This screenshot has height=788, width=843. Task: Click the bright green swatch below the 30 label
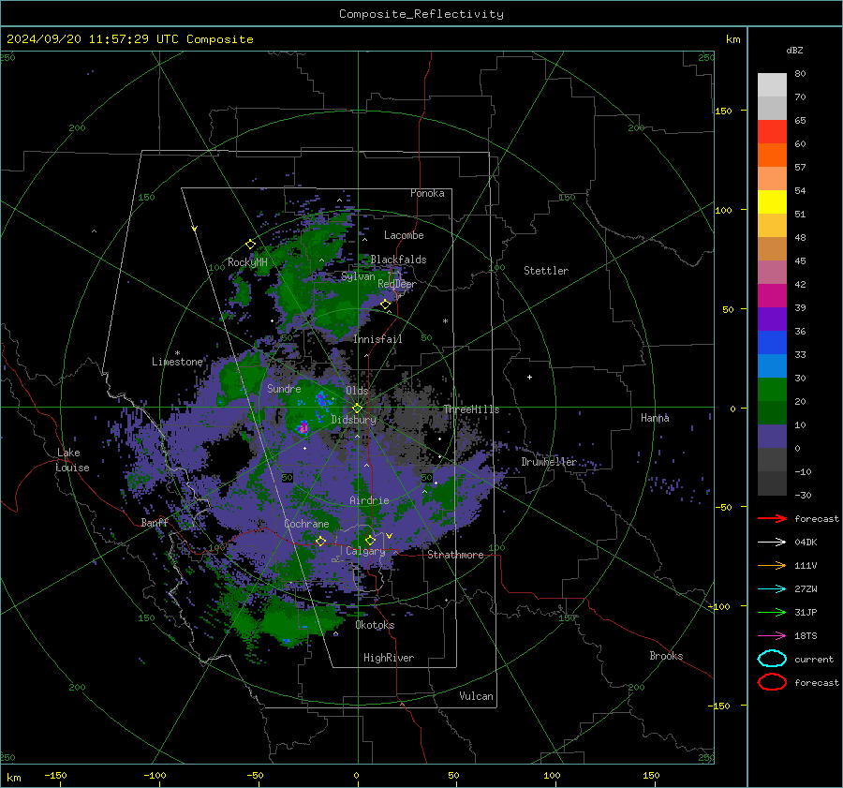pos(772,389)
